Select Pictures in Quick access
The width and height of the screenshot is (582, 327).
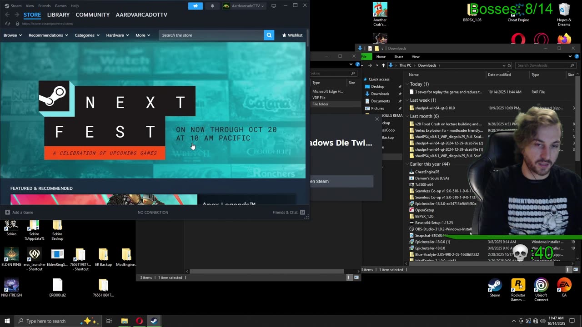(377, 108)
